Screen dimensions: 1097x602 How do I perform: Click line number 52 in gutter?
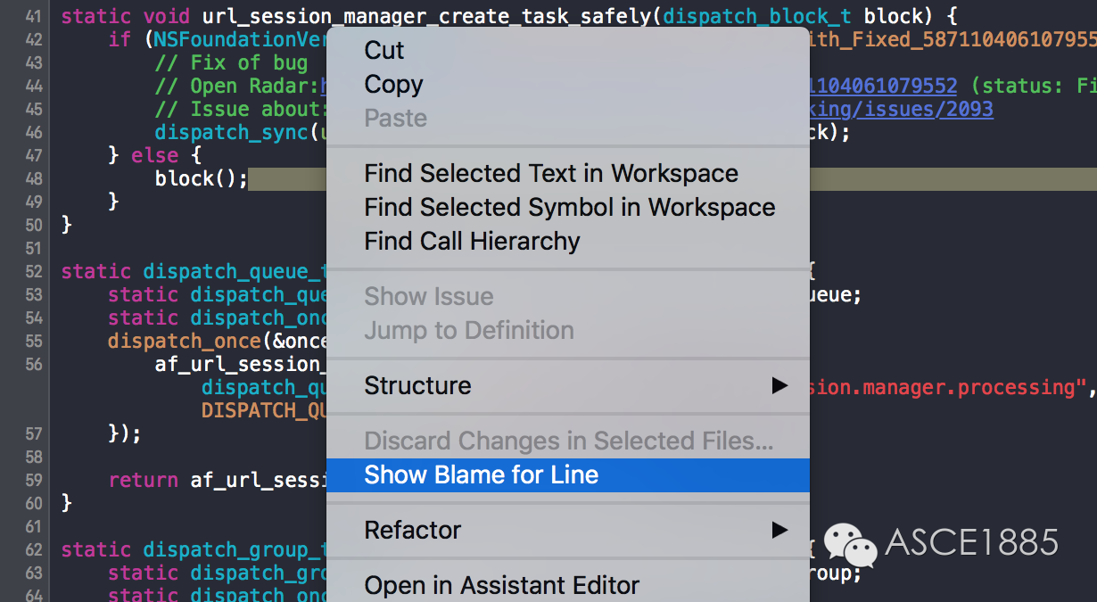pos(32,271)
